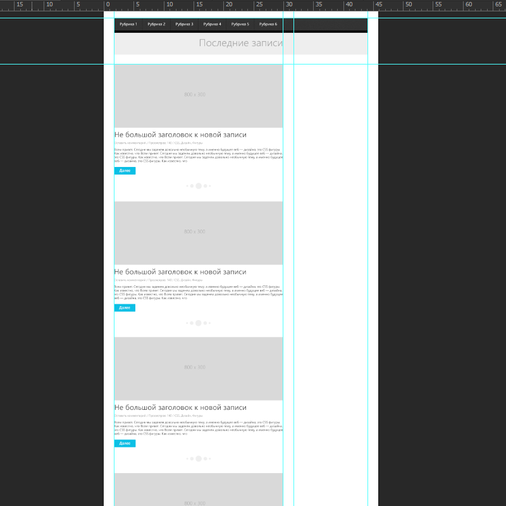Select Рубрика 3 in the nav bar
This screenshot has width=506, height=506.
point(184,24)
